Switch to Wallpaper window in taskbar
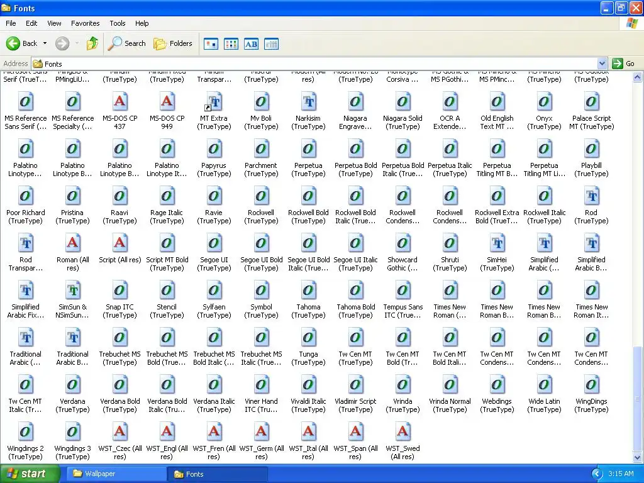The image size is (644, 483). click(x=115, y=474)
